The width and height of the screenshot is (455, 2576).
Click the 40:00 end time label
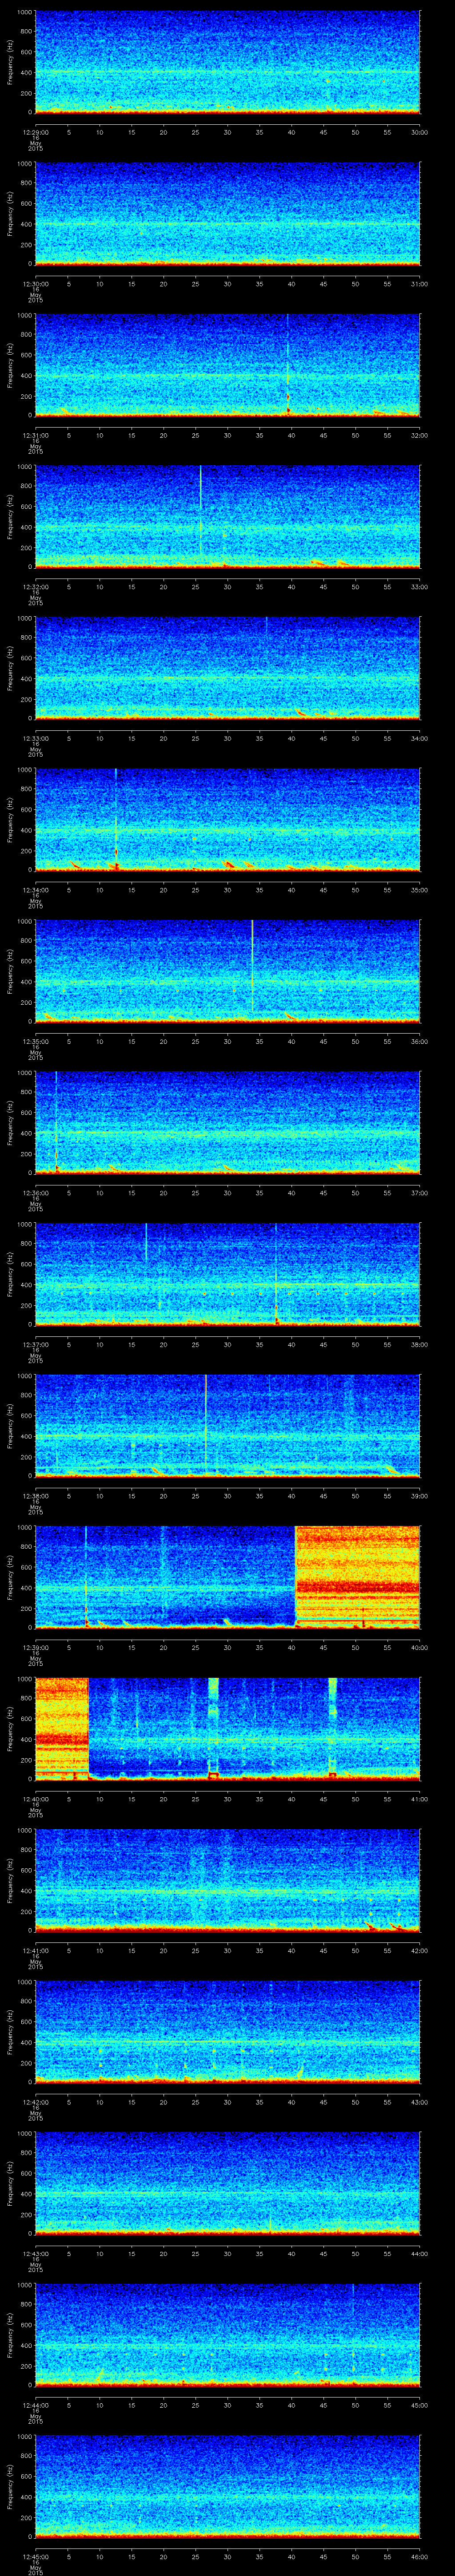420,1647
